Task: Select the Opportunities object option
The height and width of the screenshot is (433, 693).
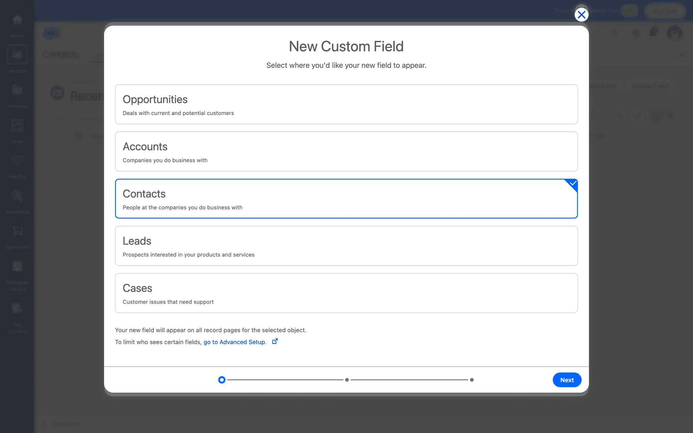Action: pyautogui.click(x=346, y=104)
